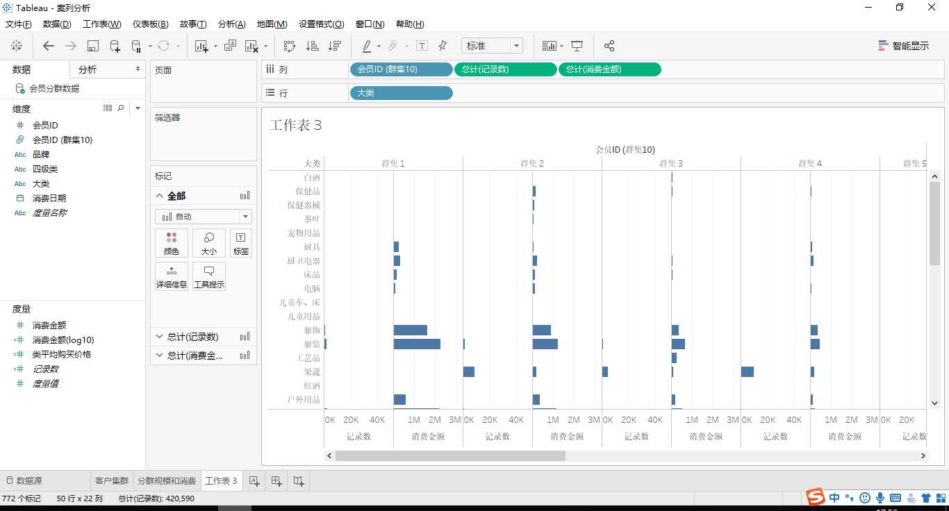Click the redo forward arrow
Screen dimensions: 949x511
[x=71, y=46]
